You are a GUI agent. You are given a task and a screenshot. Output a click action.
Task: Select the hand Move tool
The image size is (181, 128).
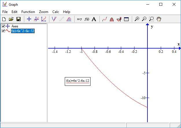pos(159,19)
